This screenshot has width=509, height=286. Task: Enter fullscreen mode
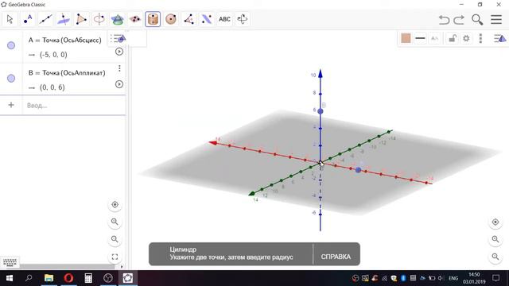click(x=115, y=257)
